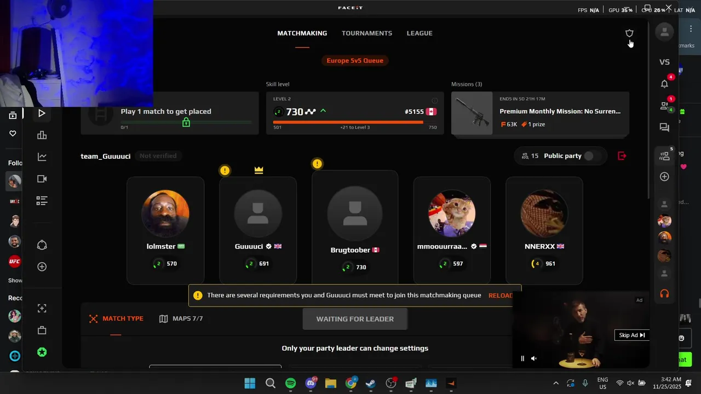Click the green star premium icon
701x394 pixels.
click(42, 352)
